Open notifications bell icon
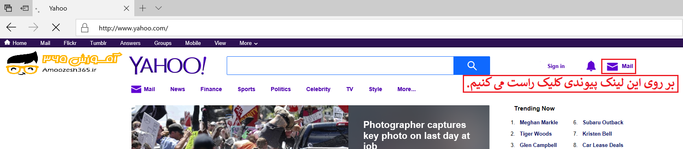The width and height of the screenshot is (683, 149). 591,66
